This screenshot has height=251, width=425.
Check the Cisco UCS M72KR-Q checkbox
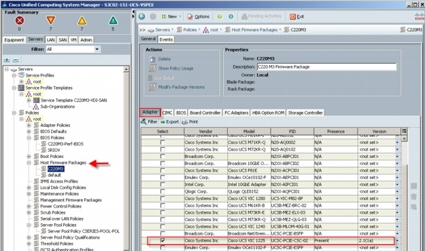click(x=163, y=149)
